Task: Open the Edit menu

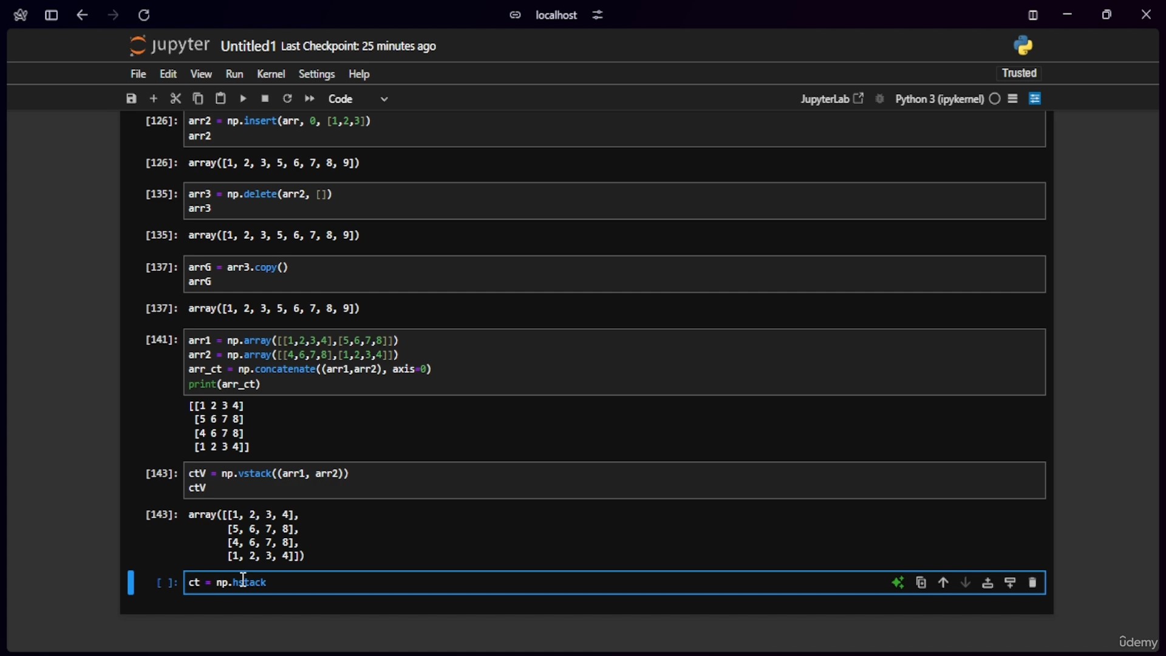Action: click(x=168, y=74)
